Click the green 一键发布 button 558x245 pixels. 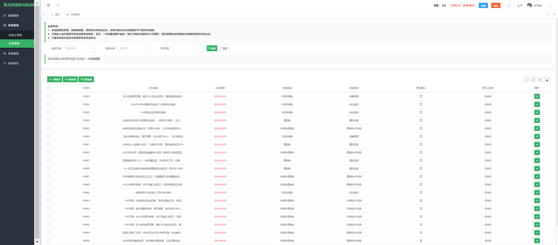tap(54, 79)
